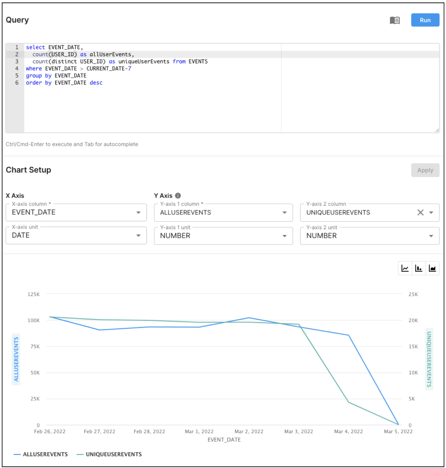Open the Y-axis 2 column dropdown arrow
This screenshot has width=446, height=468.
pos(431,212)
